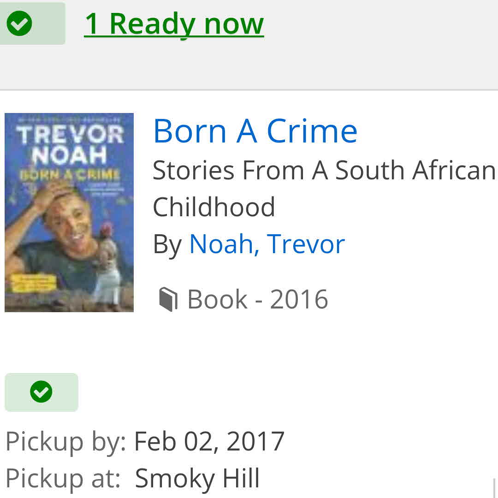
Task: Select the pickup date "Feb 02, 2017"
Action: click(209, 441)
